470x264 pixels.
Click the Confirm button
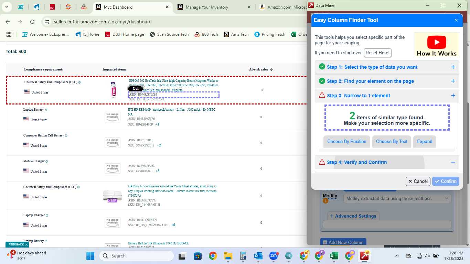coord(446,181)
